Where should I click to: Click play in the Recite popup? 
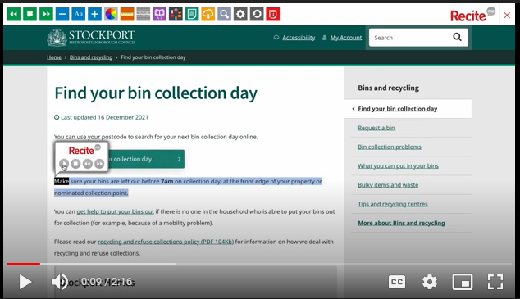(x=64, y=164)
